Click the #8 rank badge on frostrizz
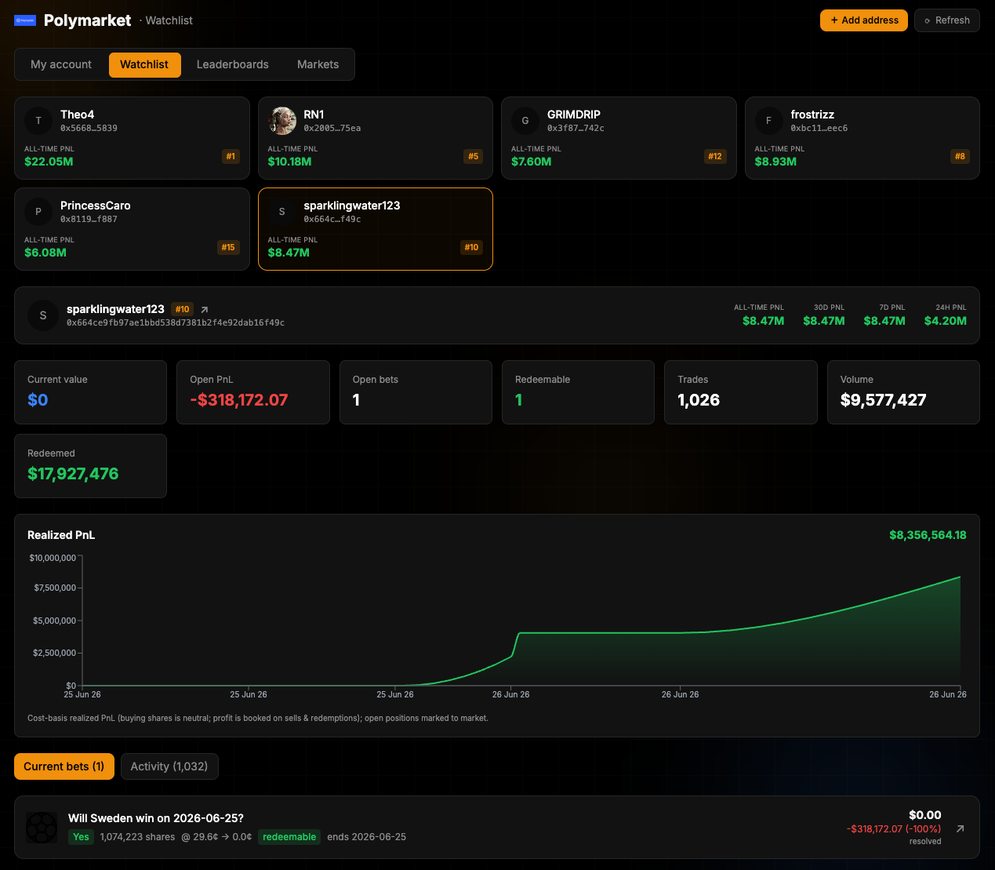995x870 pixels. pos(960,157)
